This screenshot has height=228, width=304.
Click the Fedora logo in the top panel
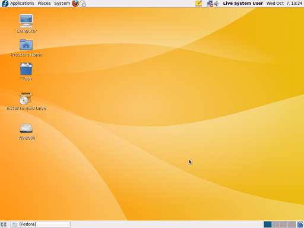[5, 4]
